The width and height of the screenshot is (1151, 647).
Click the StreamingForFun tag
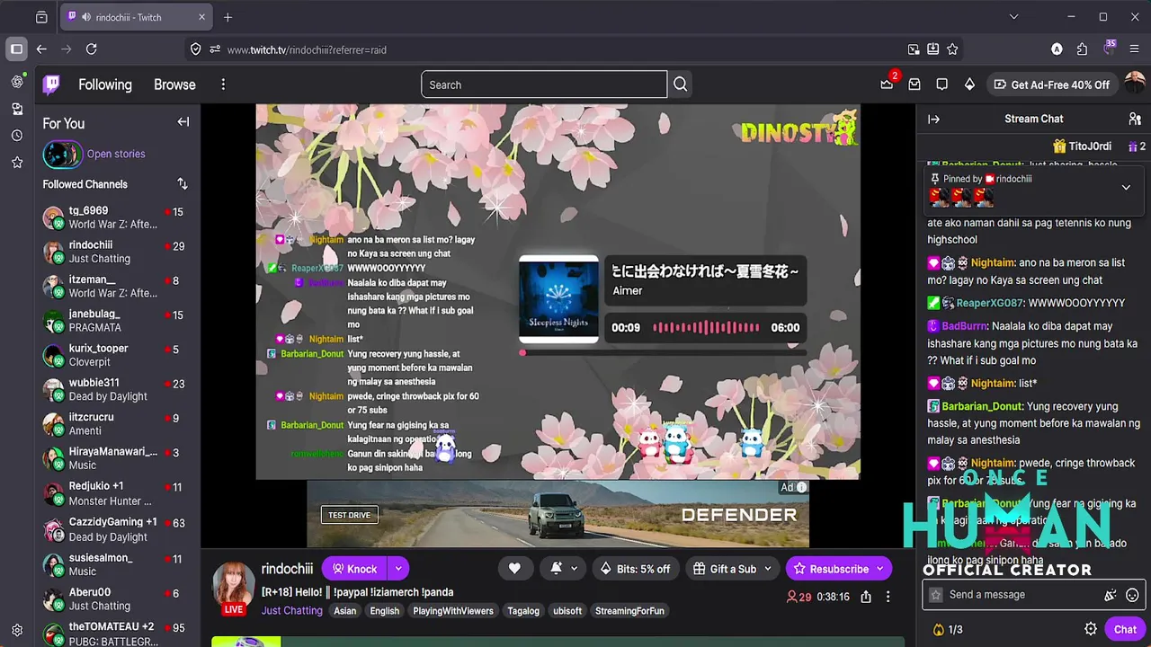pos(629,611)
